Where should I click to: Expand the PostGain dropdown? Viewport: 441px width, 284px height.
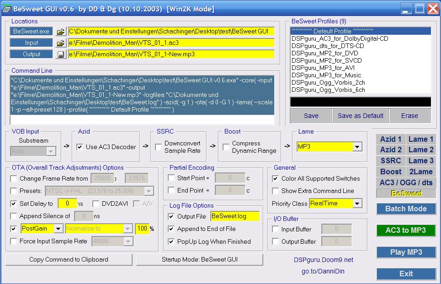click(58, 229)
